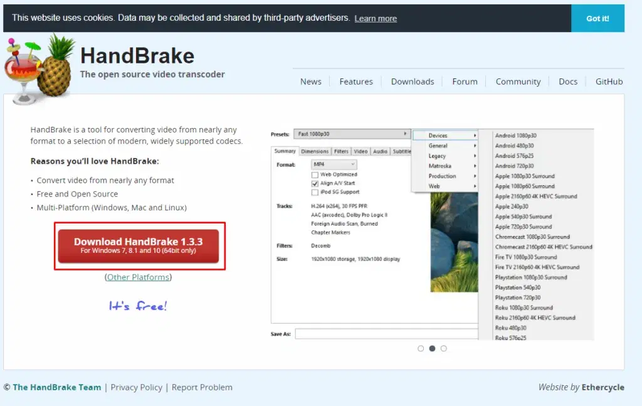Open the Features page

pos(356,82)
